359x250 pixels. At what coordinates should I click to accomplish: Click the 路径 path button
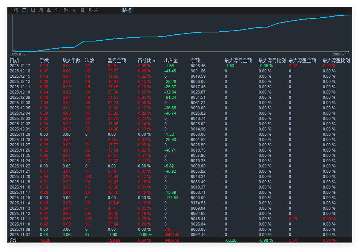click(127, 10)
